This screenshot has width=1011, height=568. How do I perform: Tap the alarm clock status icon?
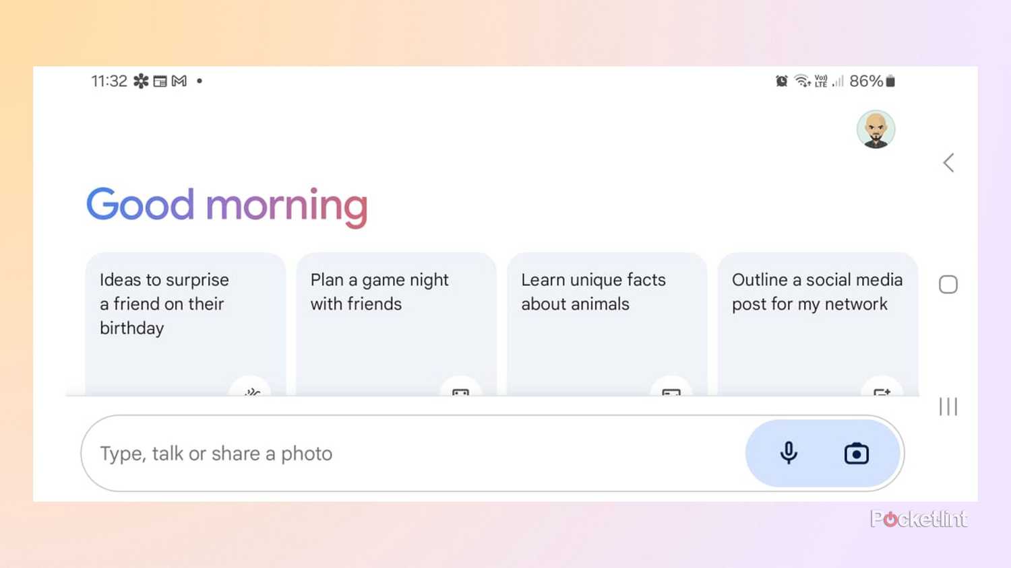click(781, 81)
